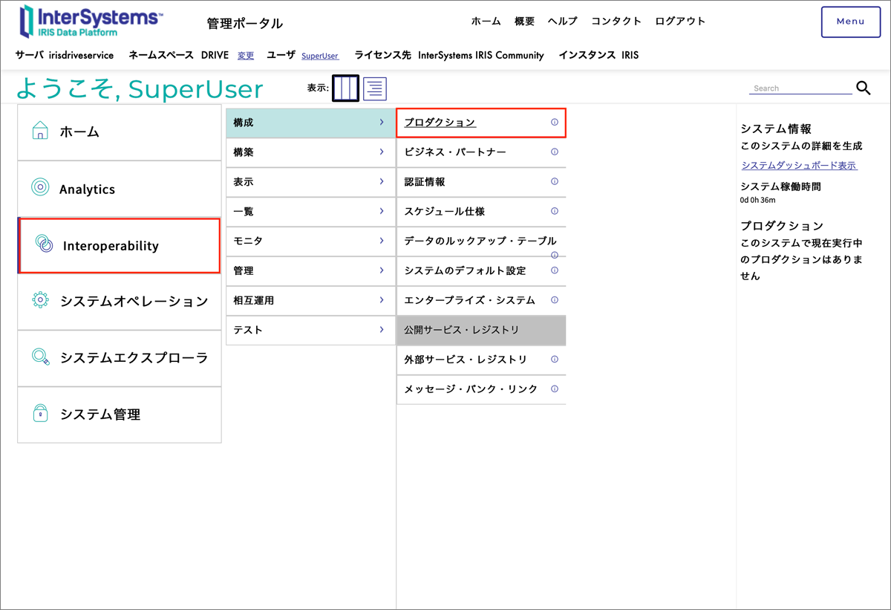Expand the モニタ submenu chevron
This screenshot has height=610, width=891.
coord(382,241)
